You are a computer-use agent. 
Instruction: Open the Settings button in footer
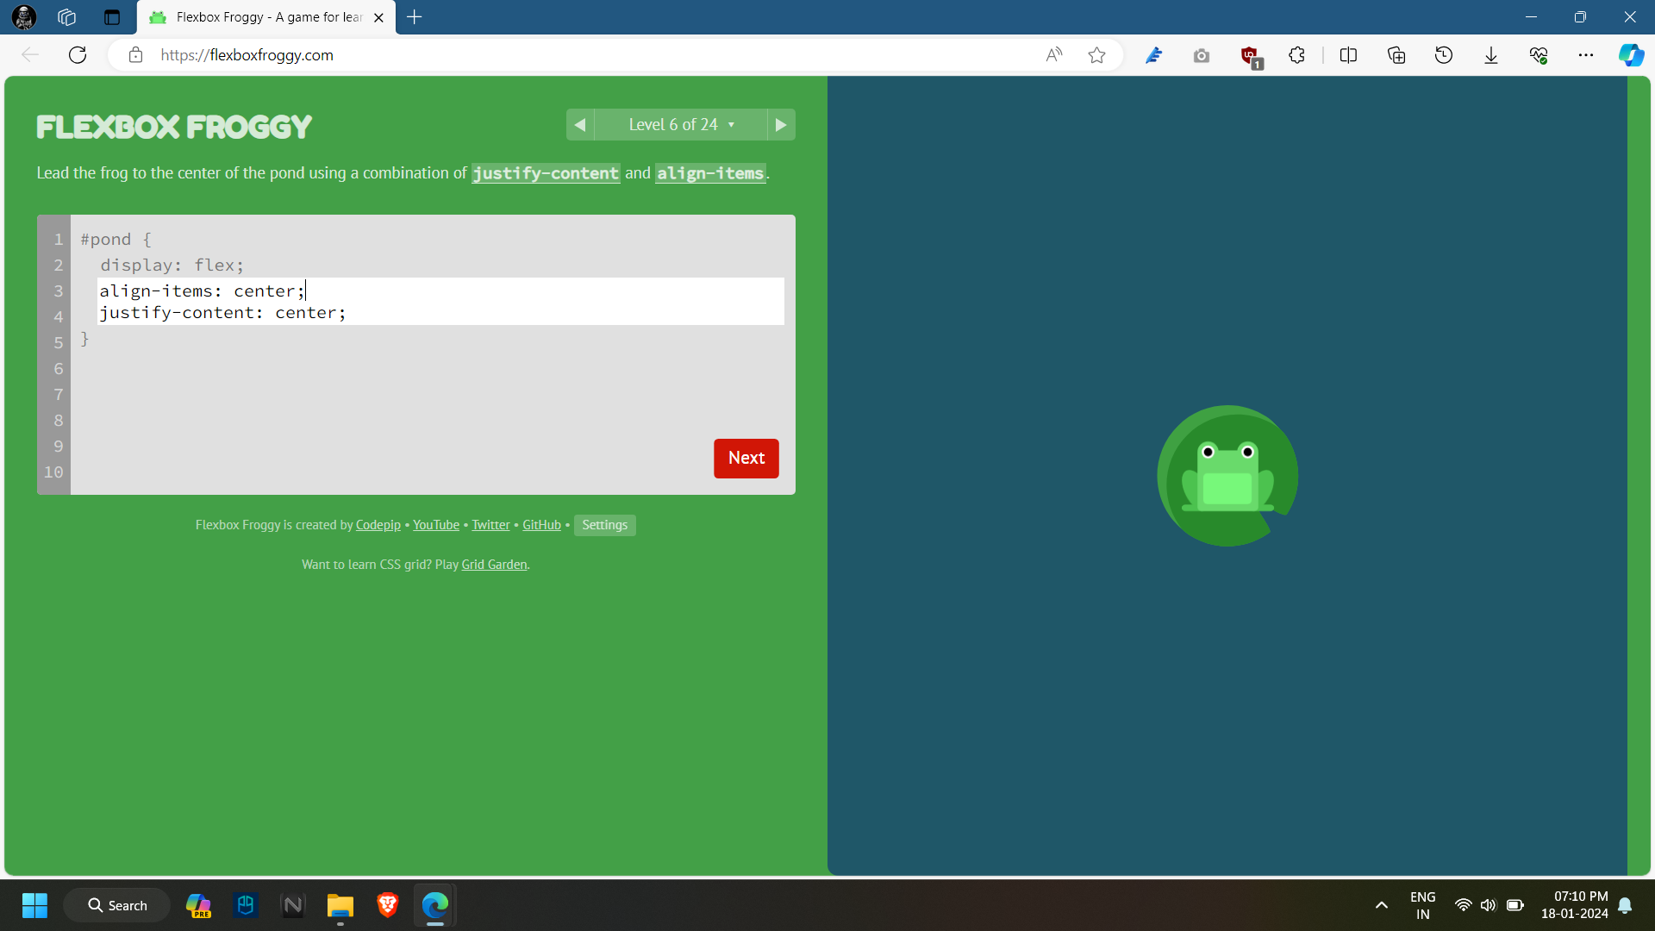pyautogui.click(x=604, y=525)
